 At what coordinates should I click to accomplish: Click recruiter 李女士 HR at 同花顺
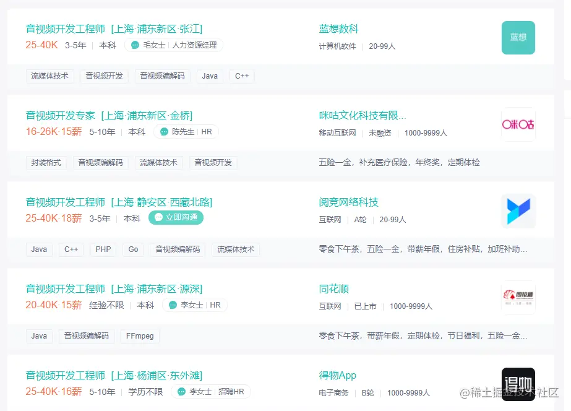tap(195, 305)
